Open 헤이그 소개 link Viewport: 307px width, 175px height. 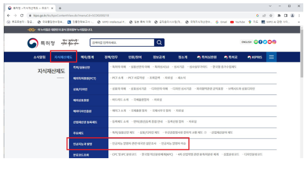119,110
